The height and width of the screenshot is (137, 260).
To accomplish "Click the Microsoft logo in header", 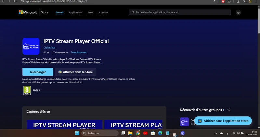I will coord(28,12).
